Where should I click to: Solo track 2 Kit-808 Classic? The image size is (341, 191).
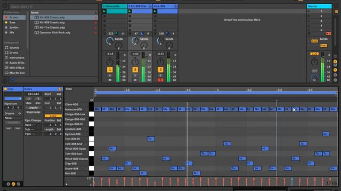point(135,75)
